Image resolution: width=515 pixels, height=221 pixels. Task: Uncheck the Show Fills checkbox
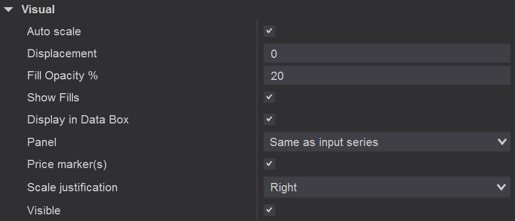269,98
